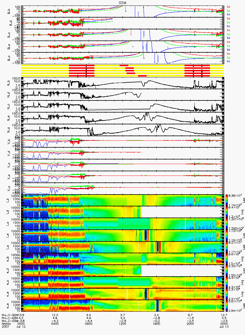Select the i_b ion spectrogram label
The image size is (245, 335).
pyautogui.click(x=7, y=200)
